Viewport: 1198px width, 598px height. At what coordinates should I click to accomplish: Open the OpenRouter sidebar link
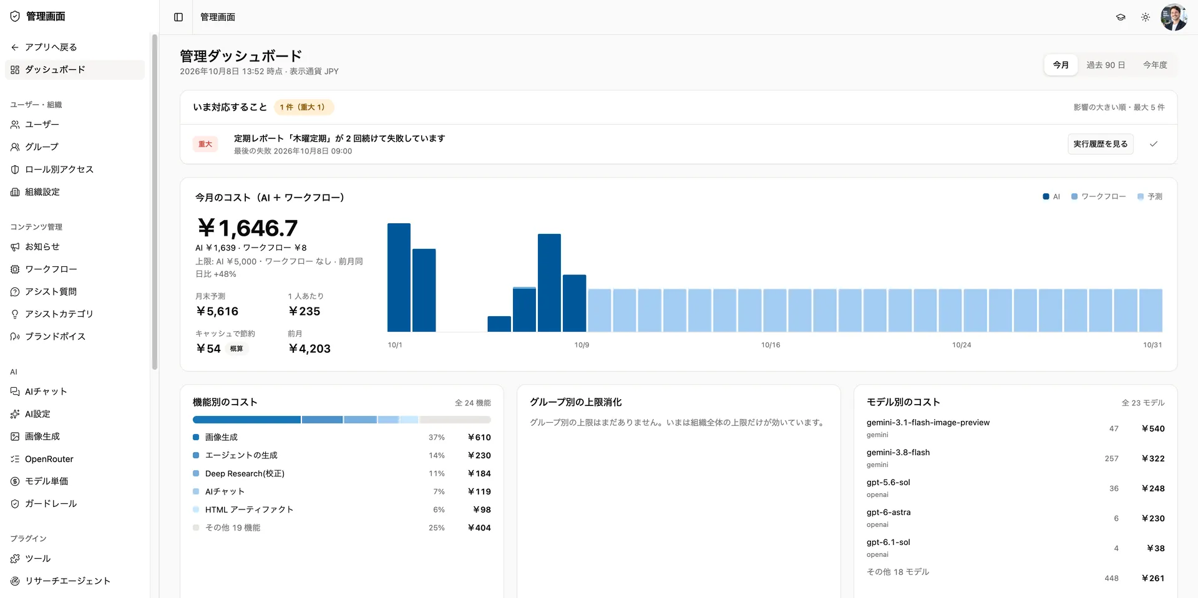75,459
